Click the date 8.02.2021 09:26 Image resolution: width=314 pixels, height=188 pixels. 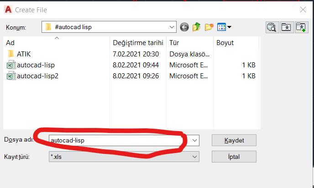[x=136, y=76]
